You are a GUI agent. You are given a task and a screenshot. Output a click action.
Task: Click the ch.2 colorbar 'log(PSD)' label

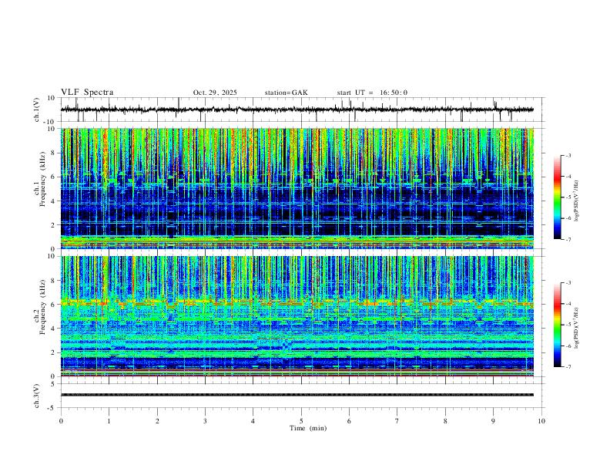576,329
